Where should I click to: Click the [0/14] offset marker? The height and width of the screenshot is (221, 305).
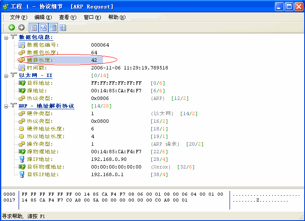pos(100,75)
